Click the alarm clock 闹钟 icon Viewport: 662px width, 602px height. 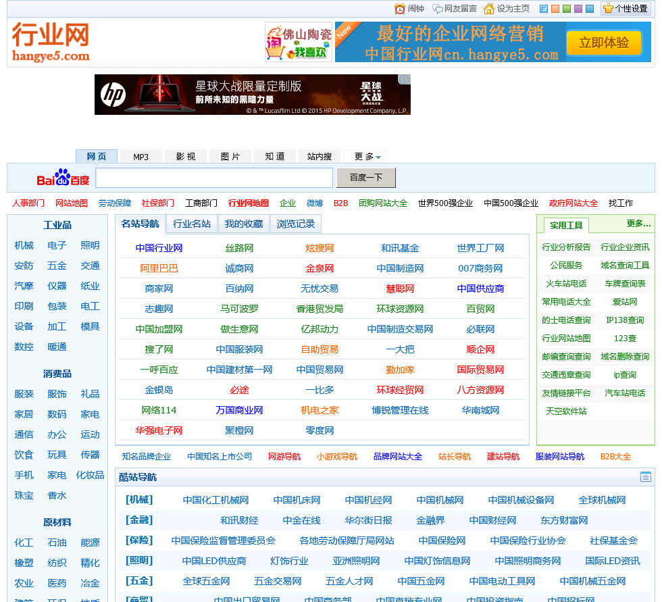[399, 9]
